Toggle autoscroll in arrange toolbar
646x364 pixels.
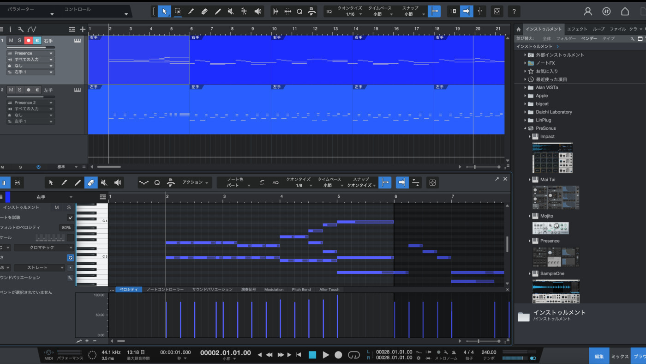[x=467, y=12]
